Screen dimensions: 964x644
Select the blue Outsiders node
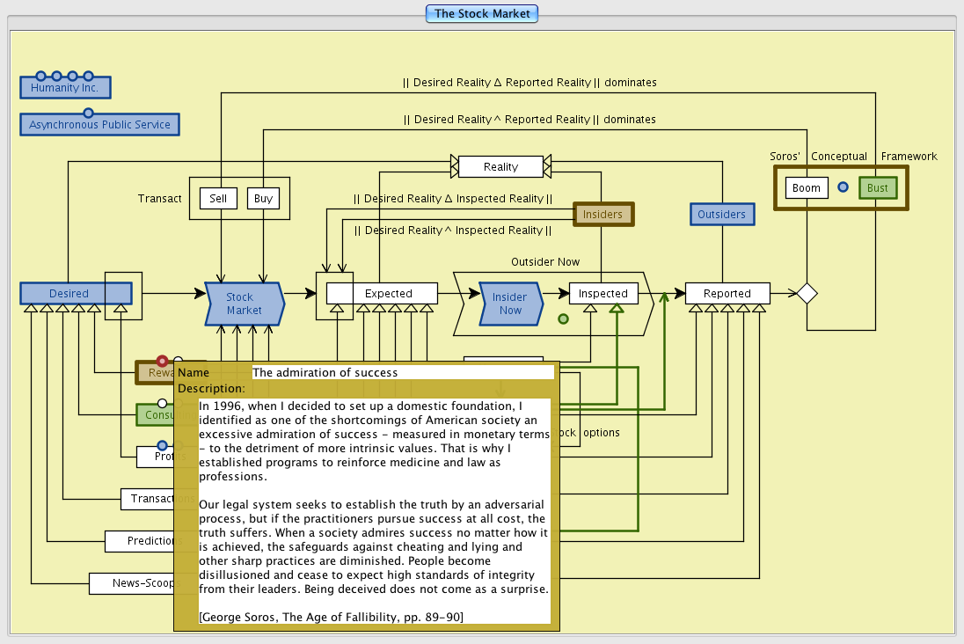tap(721, 214)
